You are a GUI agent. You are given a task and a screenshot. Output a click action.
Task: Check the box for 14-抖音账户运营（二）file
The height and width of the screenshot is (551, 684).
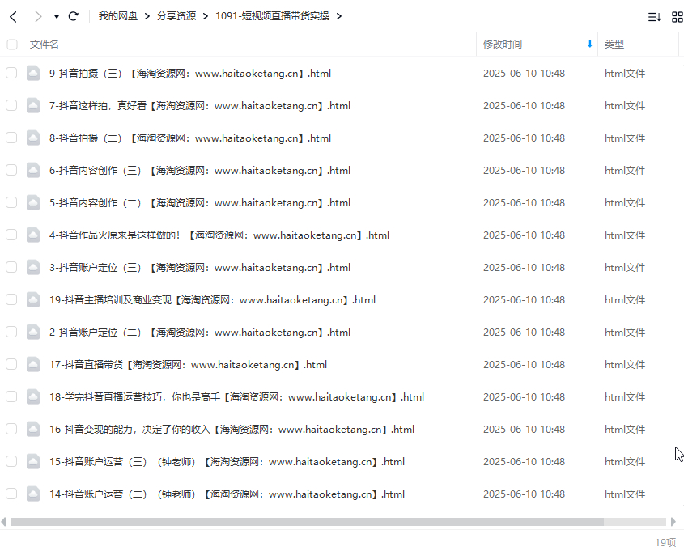pyautogui.click(x=11, y=494)
